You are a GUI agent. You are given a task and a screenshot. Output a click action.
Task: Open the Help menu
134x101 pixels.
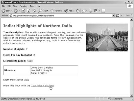(x=38, y=6)
